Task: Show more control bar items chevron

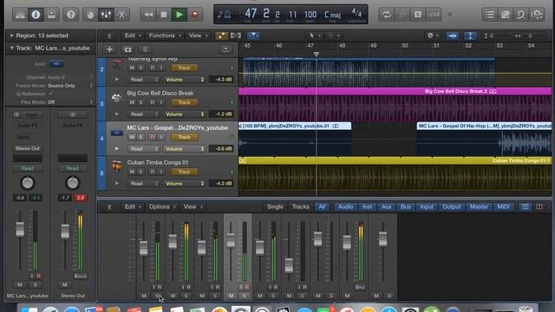Action: (x=449, y=15)
